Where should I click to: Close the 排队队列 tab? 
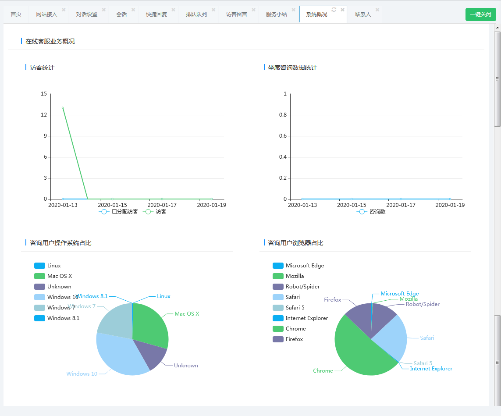click(x=213, y=10)
